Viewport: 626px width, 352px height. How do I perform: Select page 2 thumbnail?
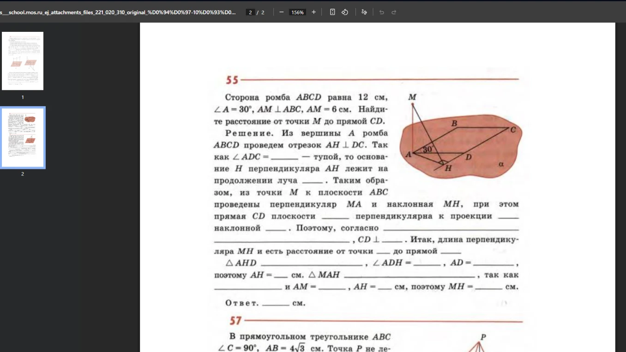[23, 137]
